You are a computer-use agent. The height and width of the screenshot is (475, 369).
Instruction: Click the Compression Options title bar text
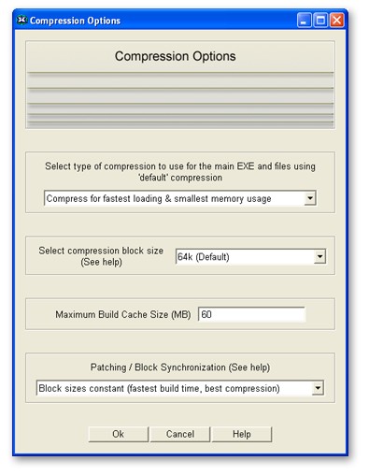click(75, 21)
